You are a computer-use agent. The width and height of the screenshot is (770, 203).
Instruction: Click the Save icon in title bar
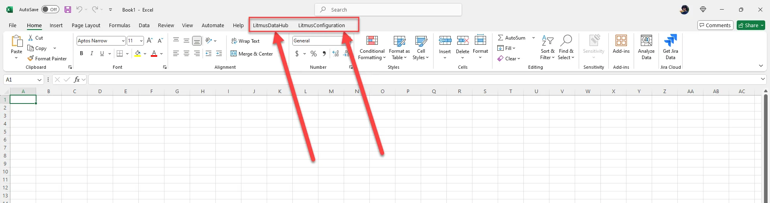pos(68,10)
